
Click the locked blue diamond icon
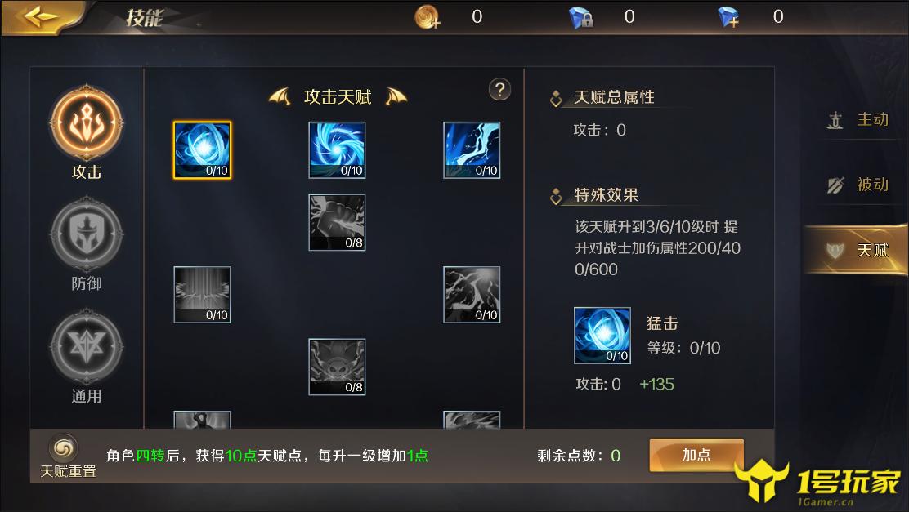581,17
